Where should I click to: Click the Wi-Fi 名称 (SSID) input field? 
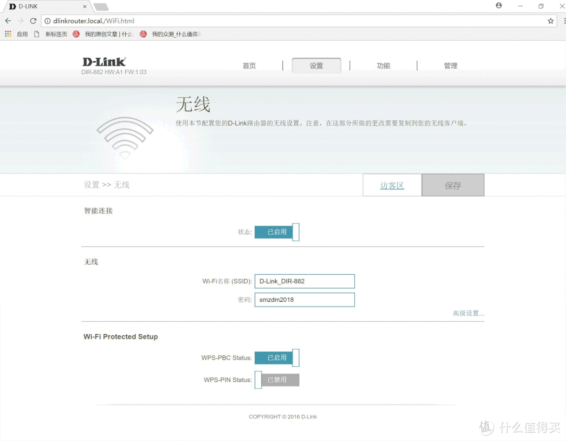(304, 281)
